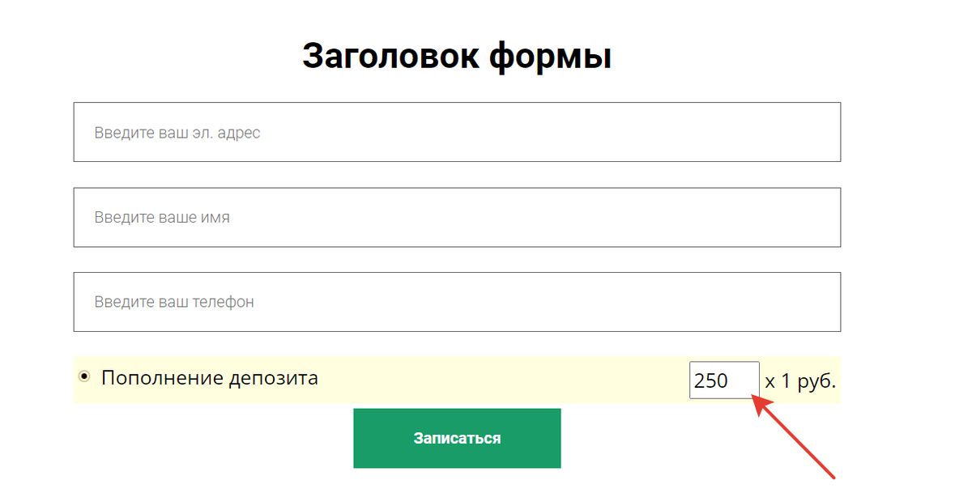Select the Пополнение депозита radio button
Viewport: 972px width, 493px height.
(x=83, y=376)
